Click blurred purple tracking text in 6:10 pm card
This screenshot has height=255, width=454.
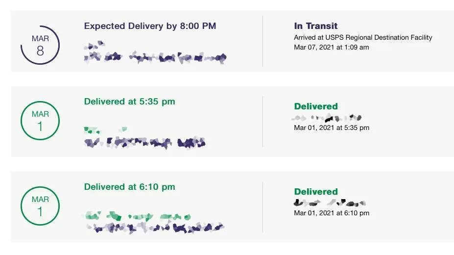155,228
